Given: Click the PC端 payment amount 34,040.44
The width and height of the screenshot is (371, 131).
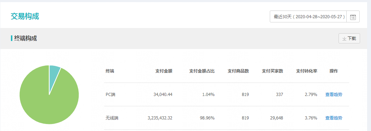Looking at the screenshot, I should click(163, 95).
